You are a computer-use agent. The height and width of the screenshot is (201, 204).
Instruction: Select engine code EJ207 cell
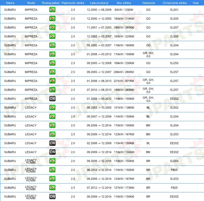174,27
